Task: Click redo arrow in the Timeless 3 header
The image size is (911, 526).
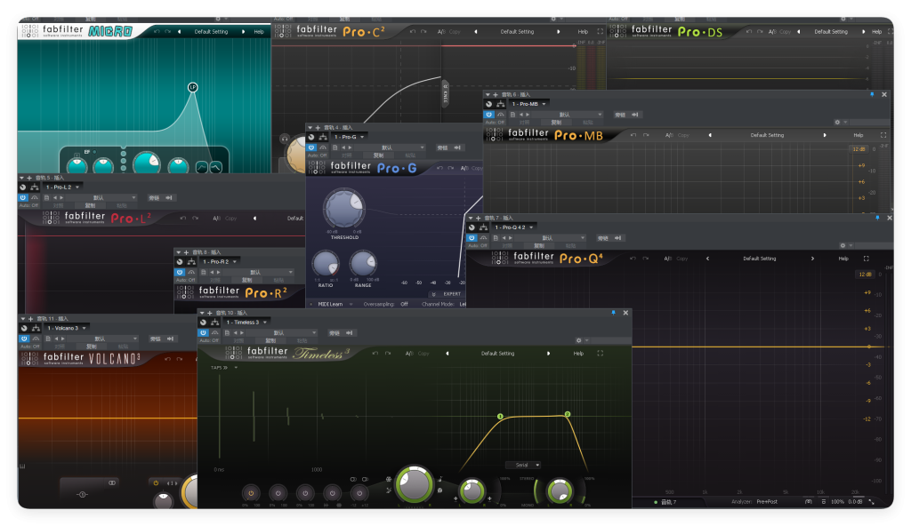Action: [x=388, y=353]
